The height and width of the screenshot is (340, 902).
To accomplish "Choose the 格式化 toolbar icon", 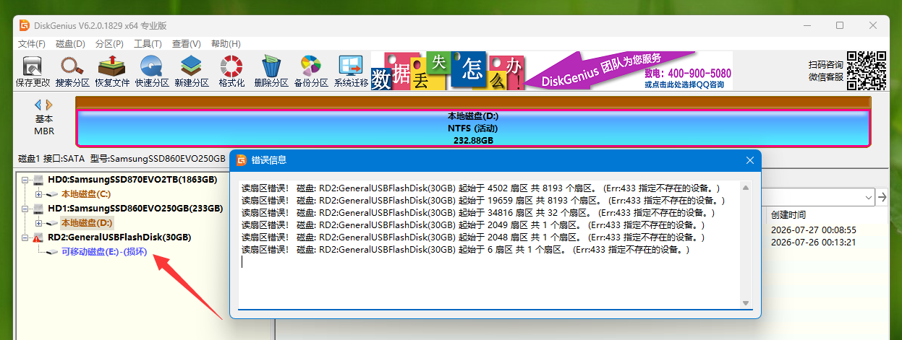I will pos(231,71).
